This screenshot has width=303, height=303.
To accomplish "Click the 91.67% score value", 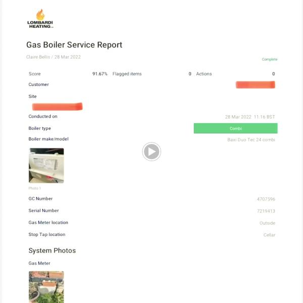I will [x=99, y=74].
